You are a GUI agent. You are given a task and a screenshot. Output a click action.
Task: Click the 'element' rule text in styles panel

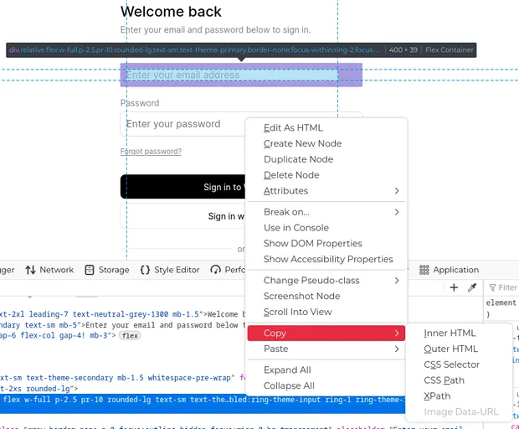pyautogui.click(x=501, y=302)
